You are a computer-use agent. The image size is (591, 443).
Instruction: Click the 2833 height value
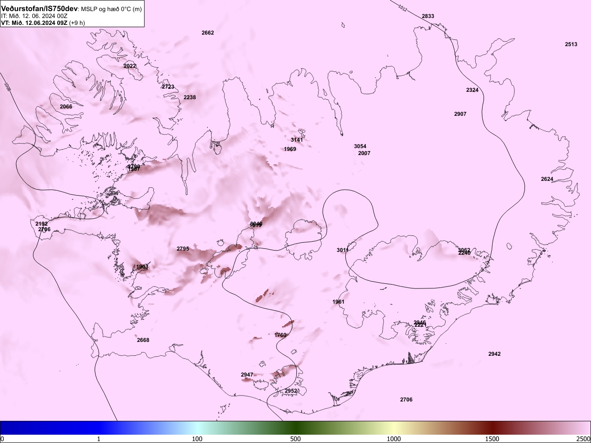(428, 16)
